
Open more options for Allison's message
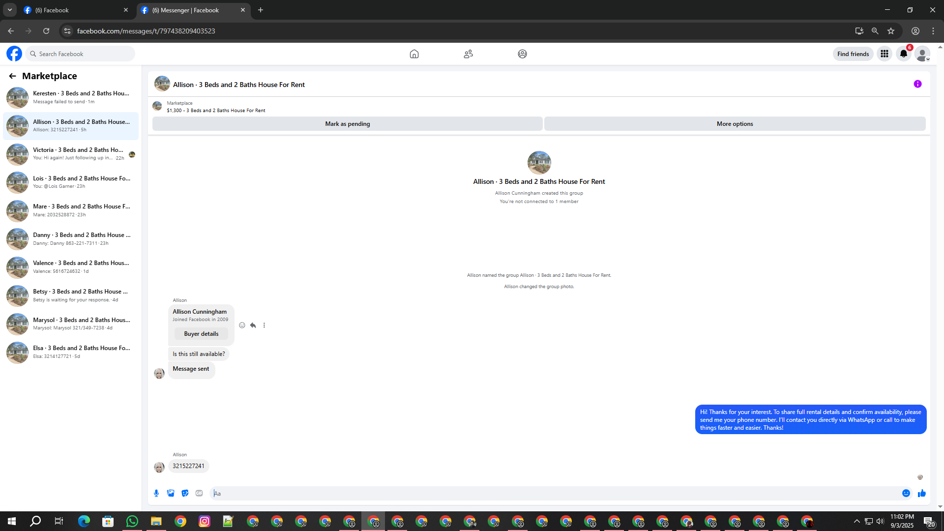(264, 325)
